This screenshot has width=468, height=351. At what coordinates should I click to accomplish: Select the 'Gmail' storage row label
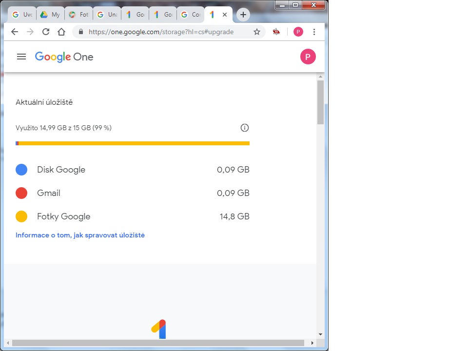coord(49,193)
